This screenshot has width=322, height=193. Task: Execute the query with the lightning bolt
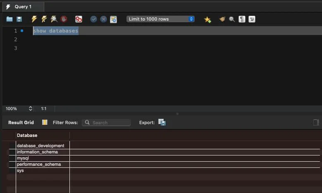34,19
